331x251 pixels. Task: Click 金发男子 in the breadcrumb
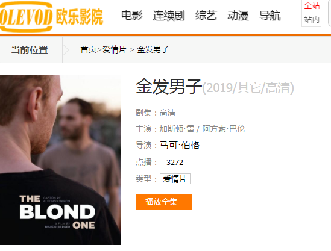[153, 50]
